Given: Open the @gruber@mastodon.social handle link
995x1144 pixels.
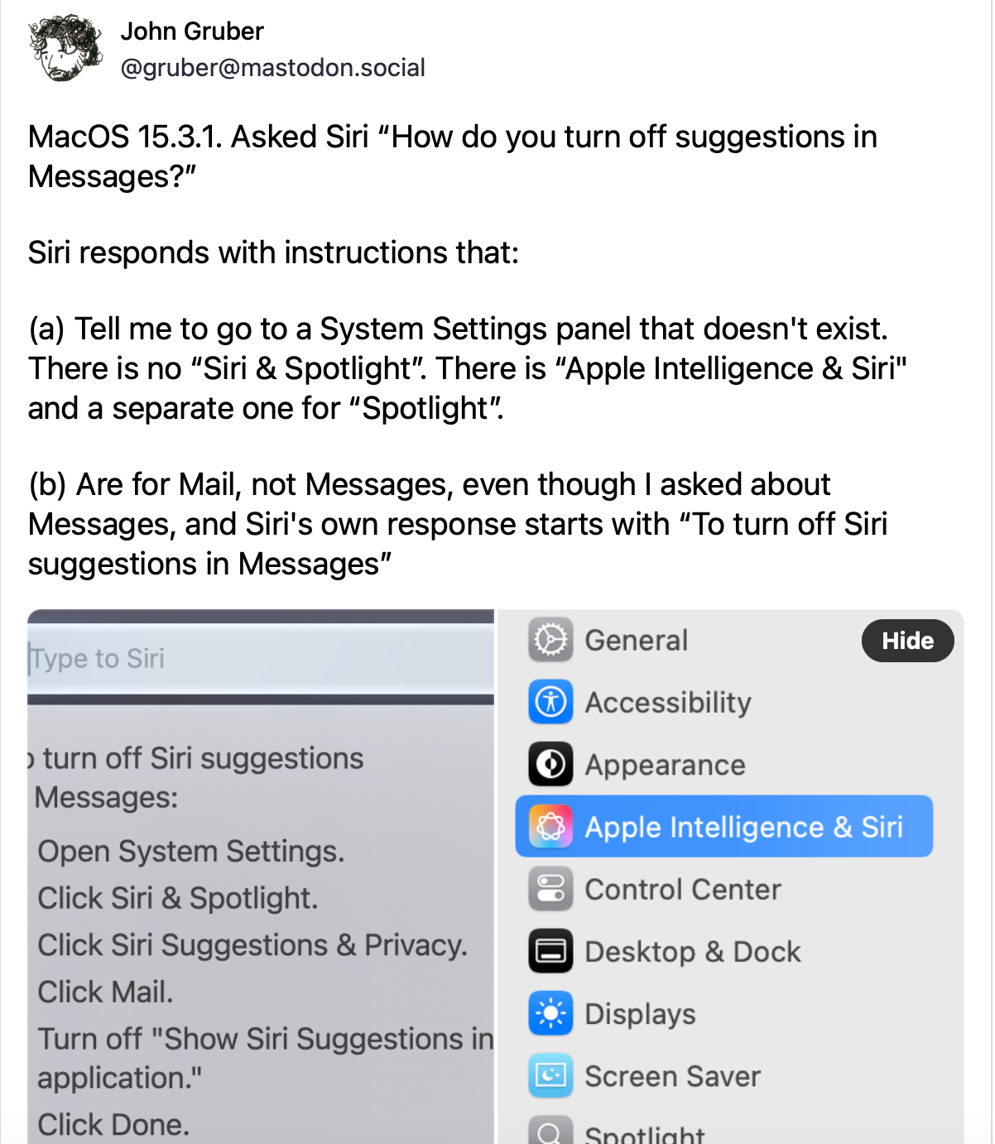Looking at the screenshot, I should (272, 68).
